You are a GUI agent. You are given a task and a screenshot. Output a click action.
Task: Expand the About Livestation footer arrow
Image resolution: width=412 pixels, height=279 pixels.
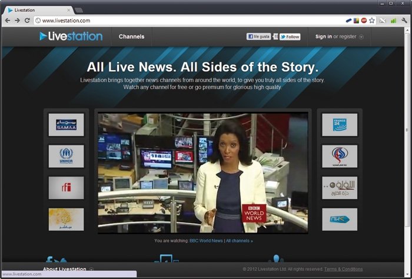[91, 269]
